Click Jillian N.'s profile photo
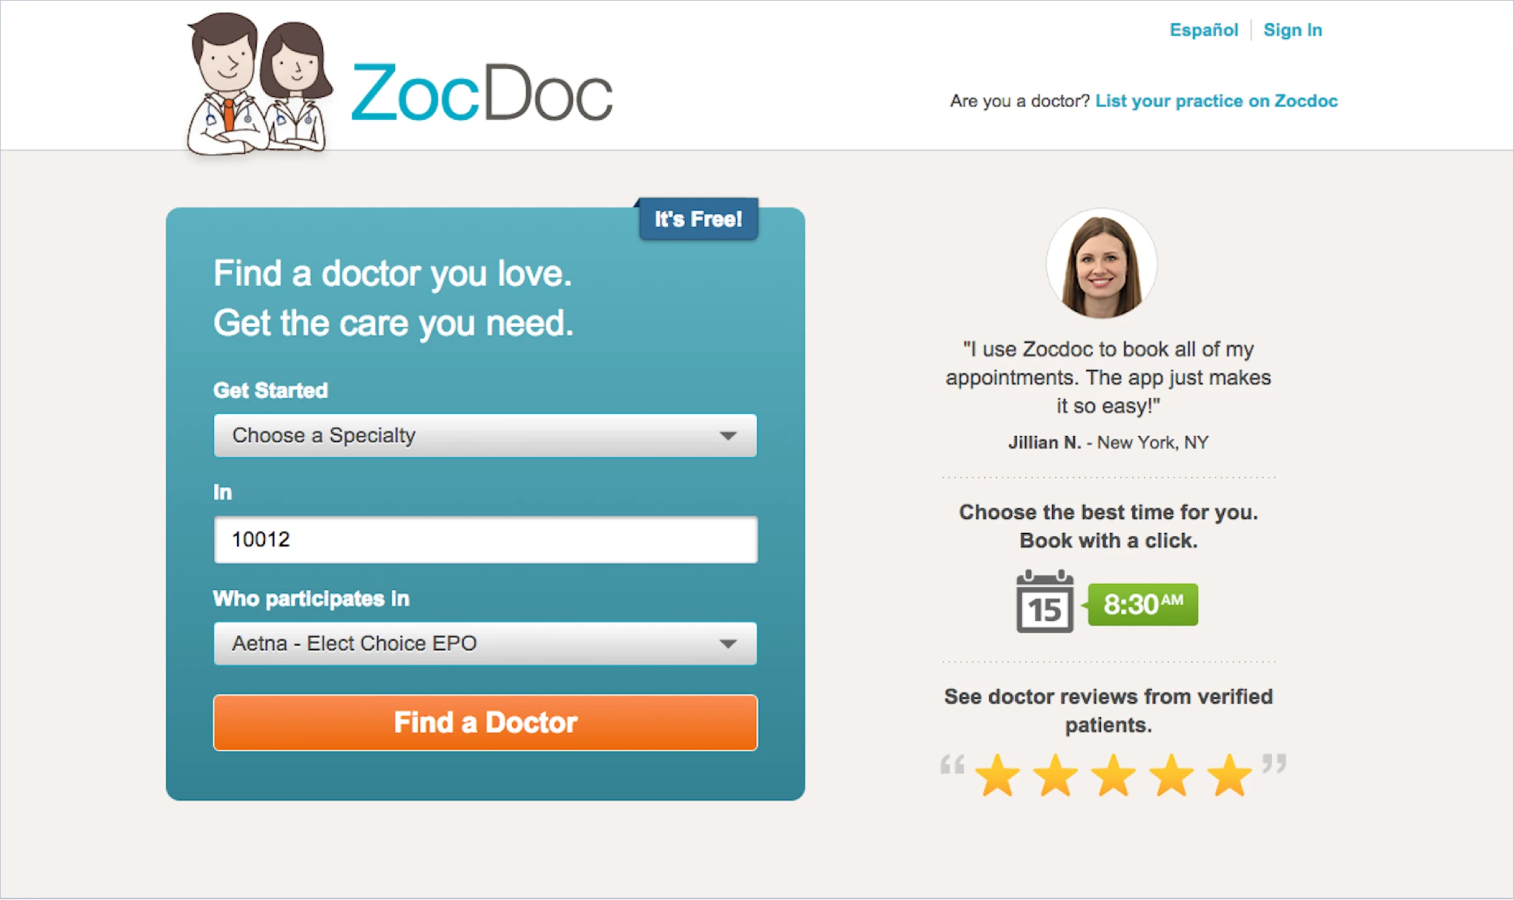Image resolution: width=1514 pixels, height=900 pixels. pyautogui.click(x=1101, y=263)
